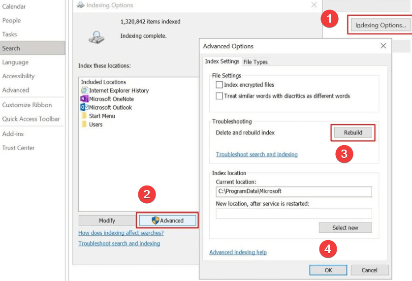Select Users location row
The height and width of the screenshot is (281, 412).
[139, 124]
